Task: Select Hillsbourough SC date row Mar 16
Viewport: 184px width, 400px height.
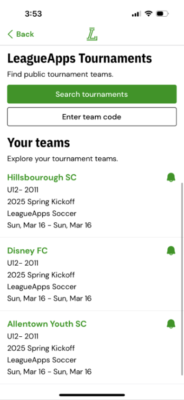Action: 49,225
